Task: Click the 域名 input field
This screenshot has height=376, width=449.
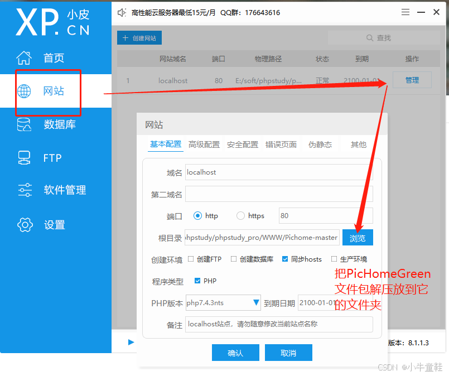Action: click(279, 172)
